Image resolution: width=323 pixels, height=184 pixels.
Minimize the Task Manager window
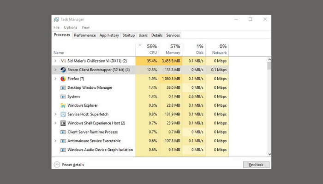(x=236, y=19)
